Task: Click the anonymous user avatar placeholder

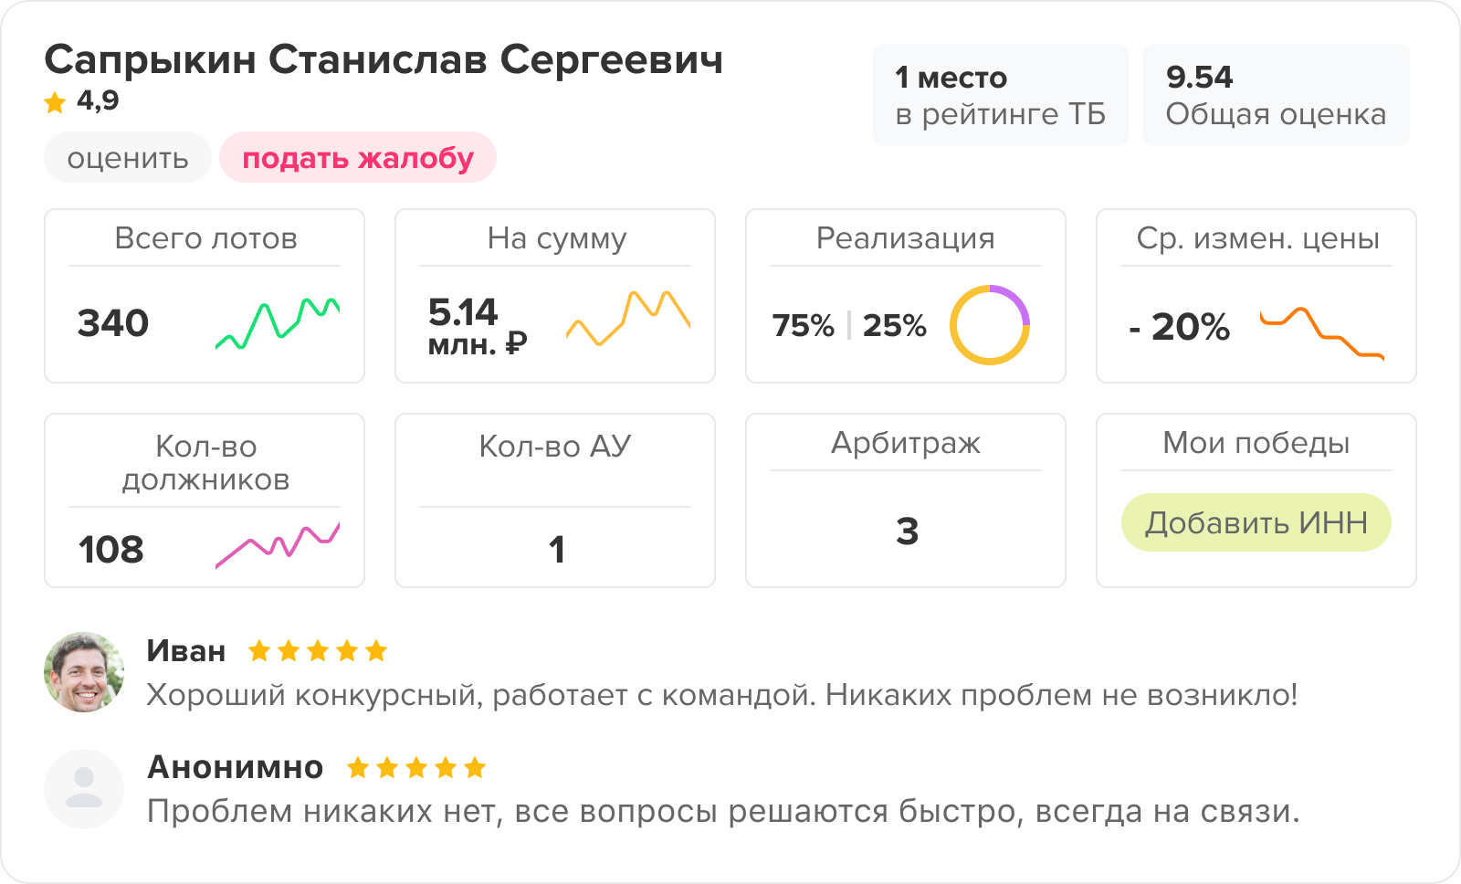Action: click(x=84, y=789)
